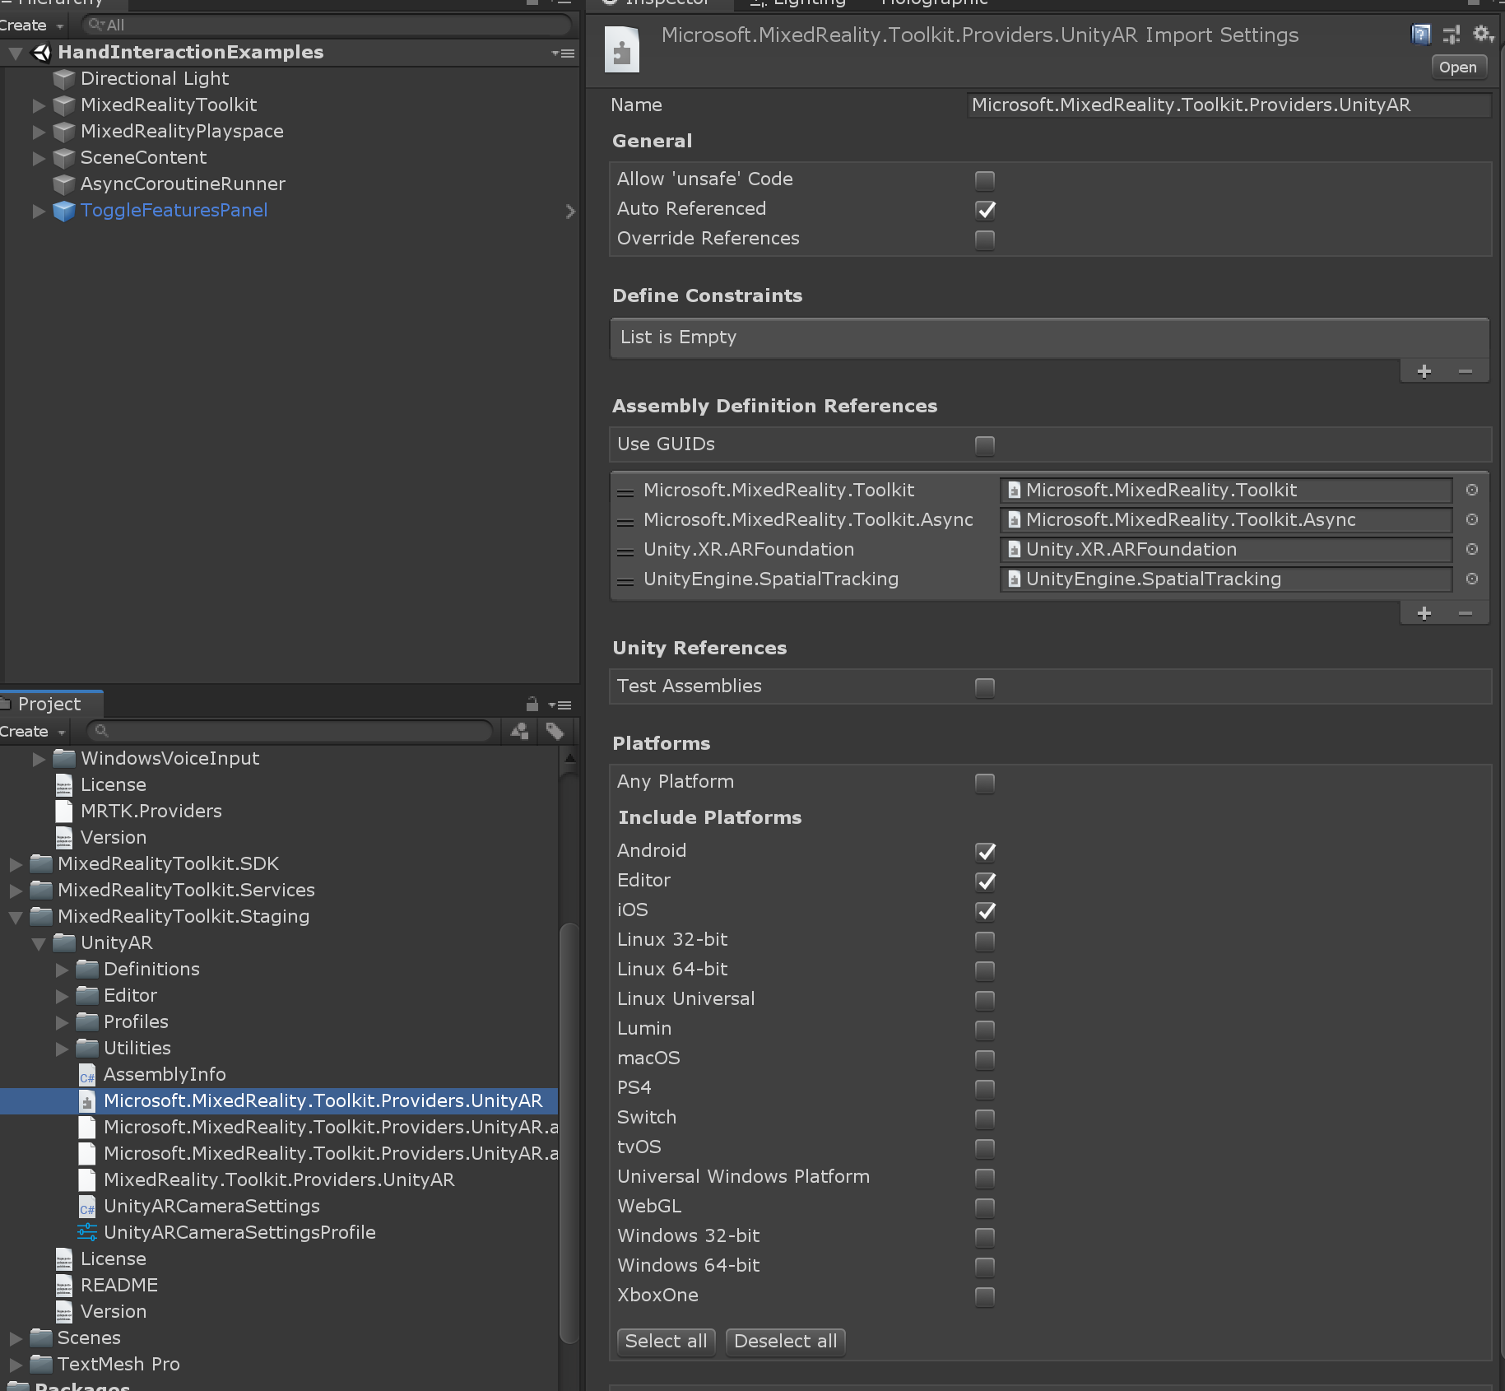
Task: Remove Unity.XR.ARFoundation using its circle icon
Action: (1471, 550)
